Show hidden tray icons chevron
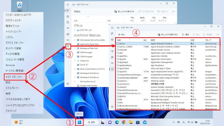Screen dimensions: 224x126 tap(174, 122)
